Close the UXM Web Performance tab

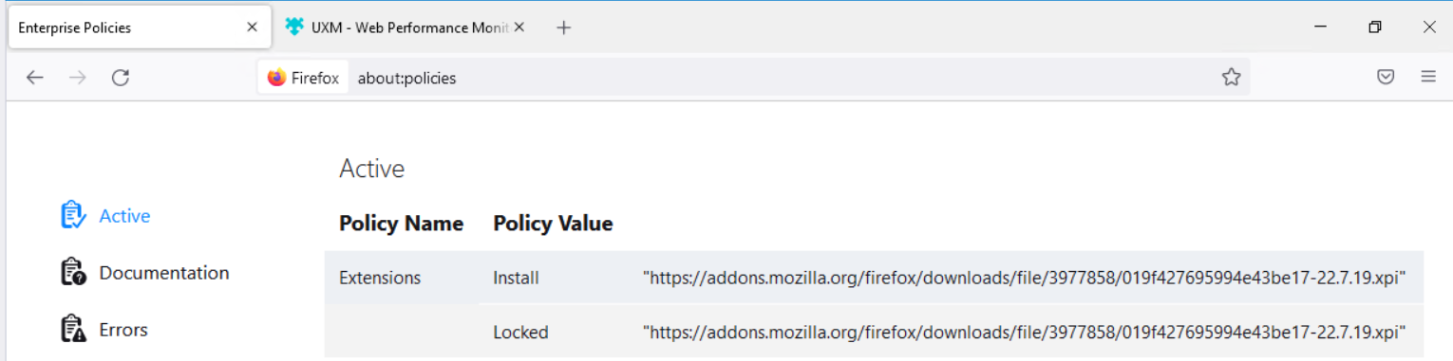[519, 27]
